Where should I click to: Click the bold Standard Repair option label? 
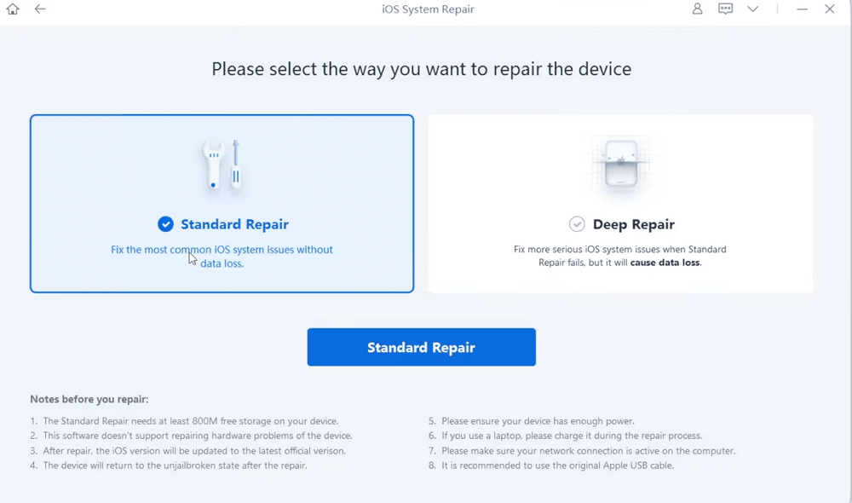coord(234,225)
